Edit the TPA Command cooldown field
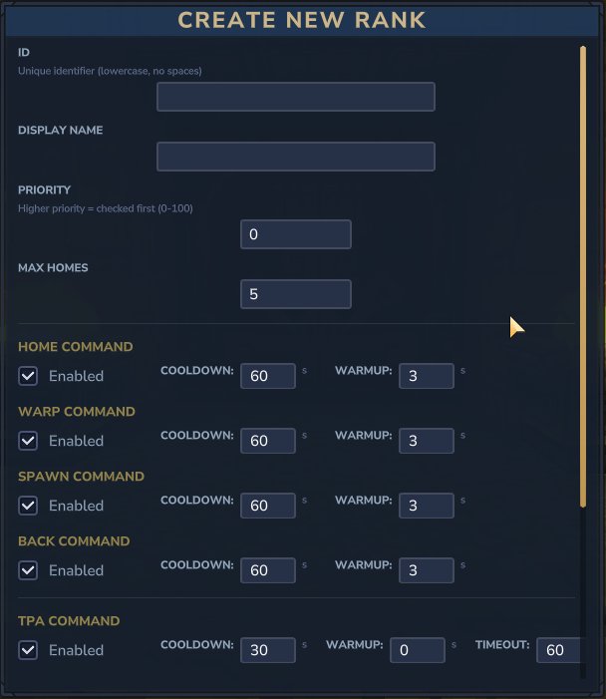606x699 pixels. [x=268, y=650]
